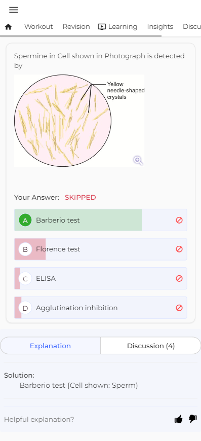The width and height of the screenshot is (201, 441).
Task: Open the hamburger menu
Action: point(14,10)
